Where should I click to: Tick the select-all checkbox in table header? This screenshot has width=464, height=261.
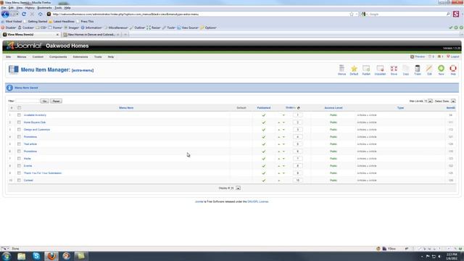[x=20, y=108]
